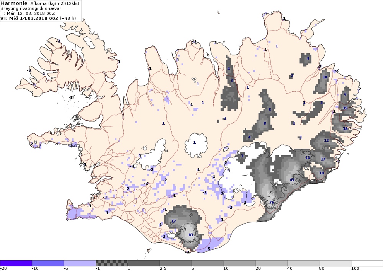Click the 'Afkoma (kg/m2)/12klst' header text
383x271 pixels.
(x=55, y=4)
